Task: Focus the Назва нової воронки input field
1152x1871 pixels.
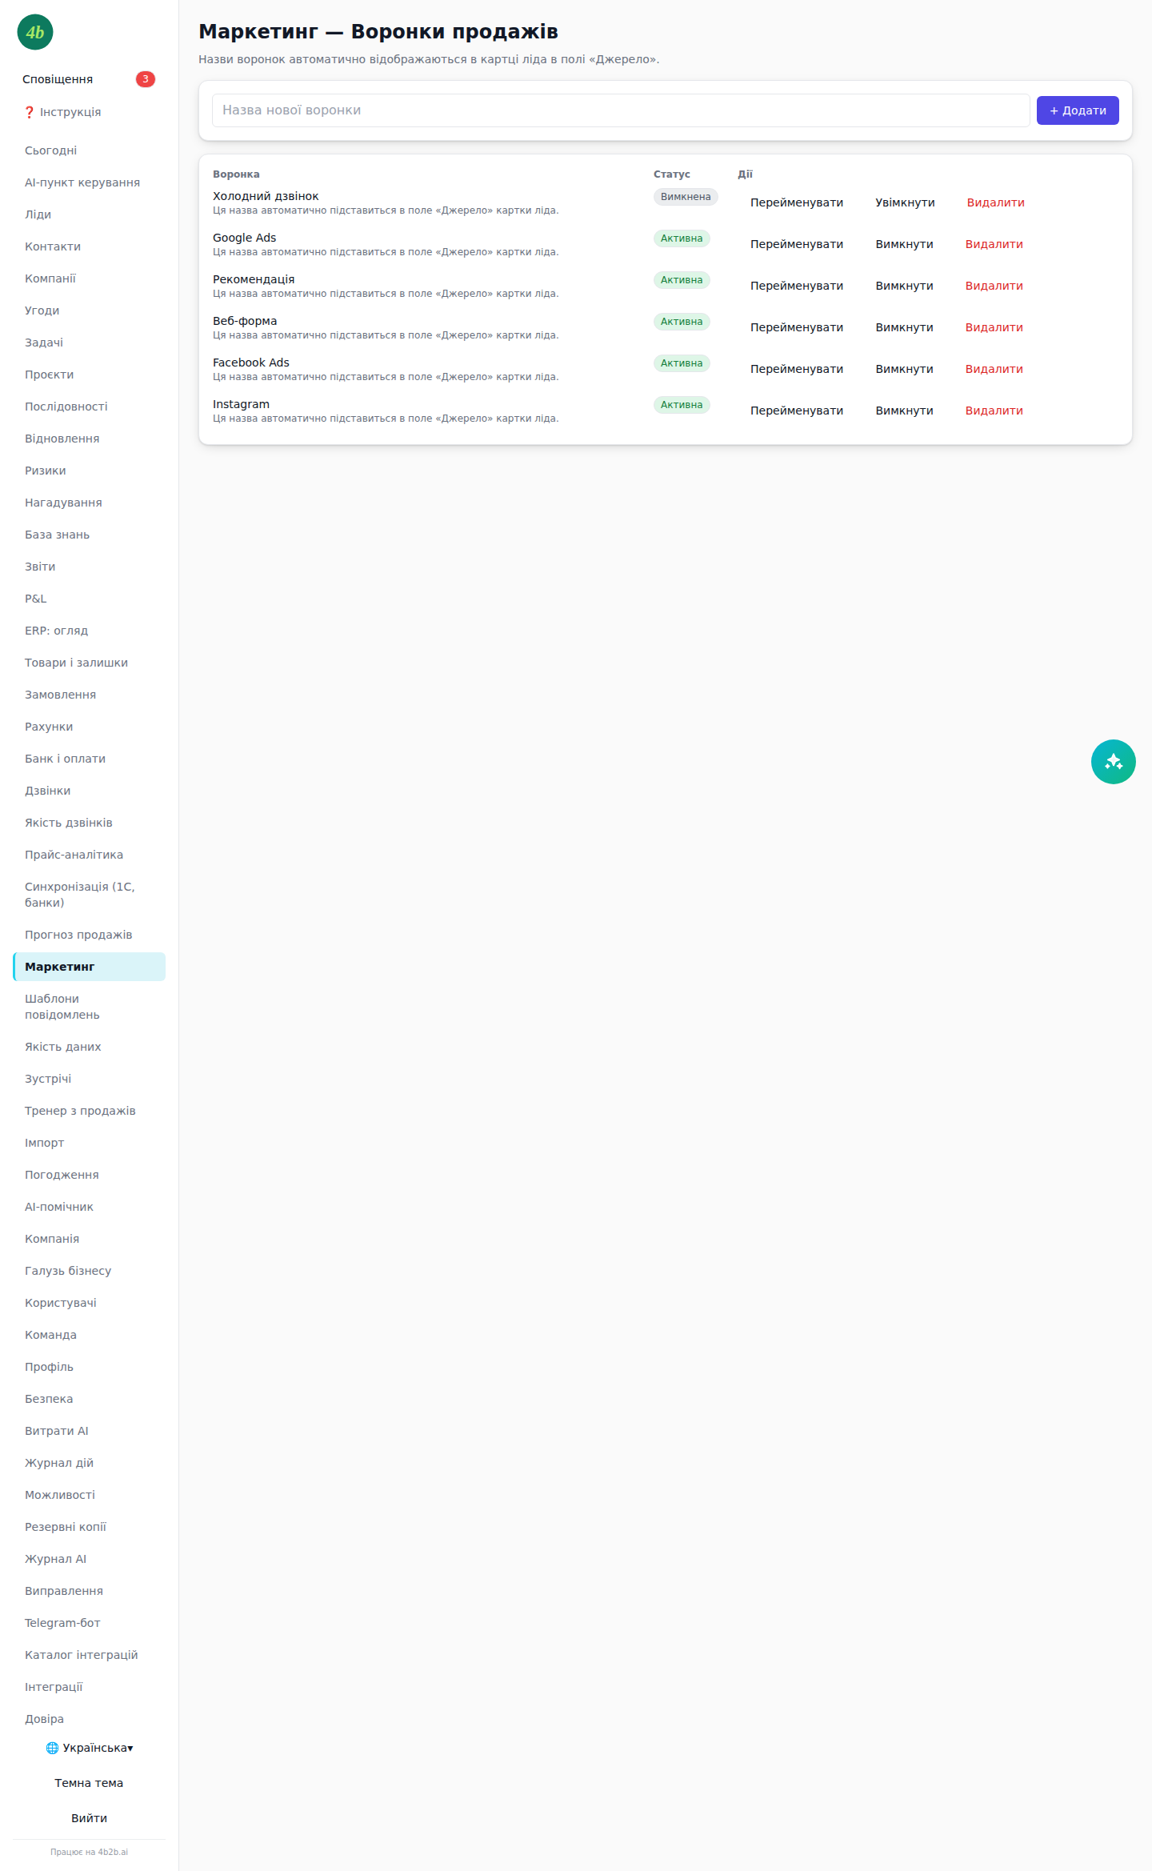Action: tap(621, 110)
